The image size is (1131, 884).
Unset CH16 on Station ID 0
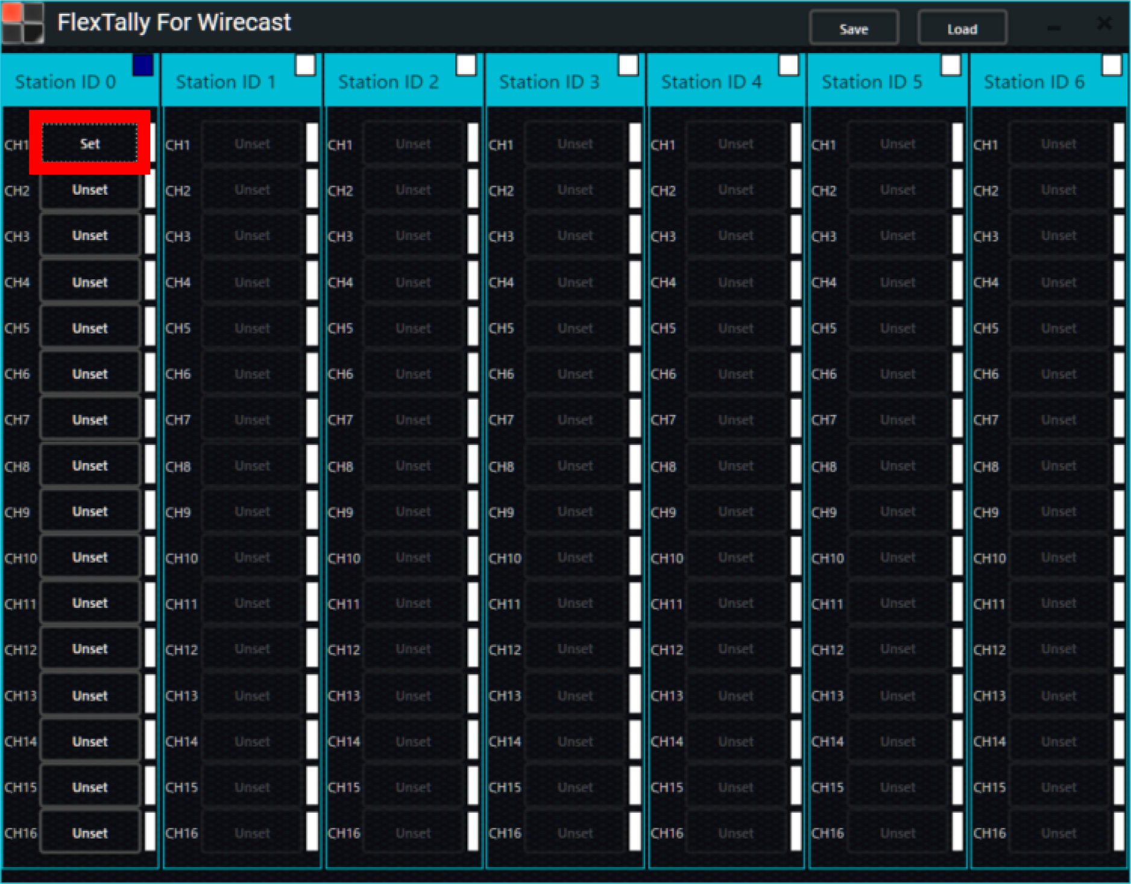89,832
